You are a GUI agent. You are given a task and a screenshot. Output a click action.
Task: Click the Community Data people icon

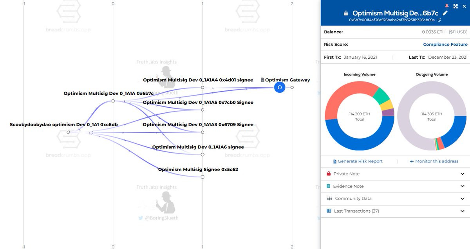(329, 198)
